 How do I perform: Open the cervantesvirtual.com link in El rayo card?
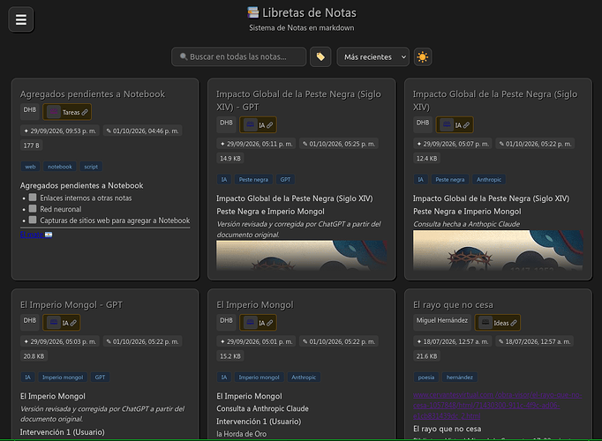[x=497, y=405]
